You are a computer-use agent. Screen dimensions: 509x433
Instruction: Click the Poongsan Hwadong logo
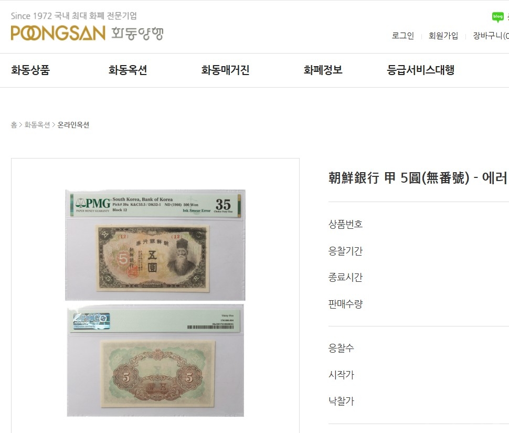tap(87, 33)
